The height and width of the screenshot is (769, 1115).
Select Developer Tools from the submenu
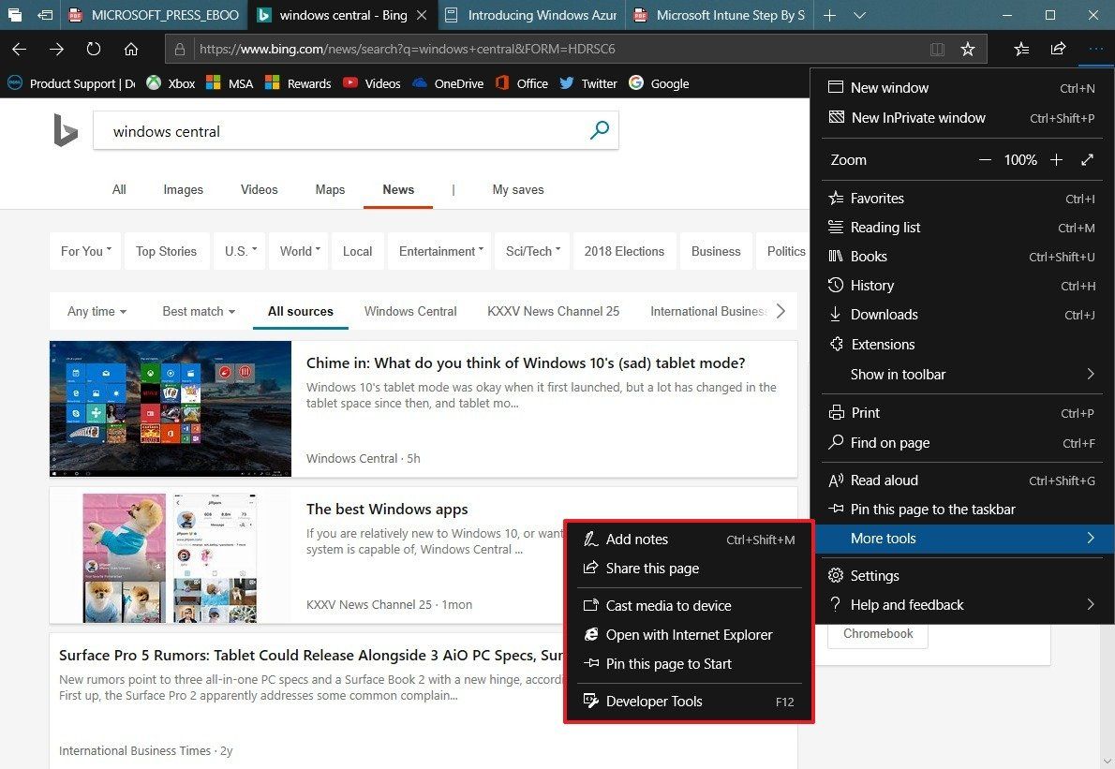click(x=655, y=701)
